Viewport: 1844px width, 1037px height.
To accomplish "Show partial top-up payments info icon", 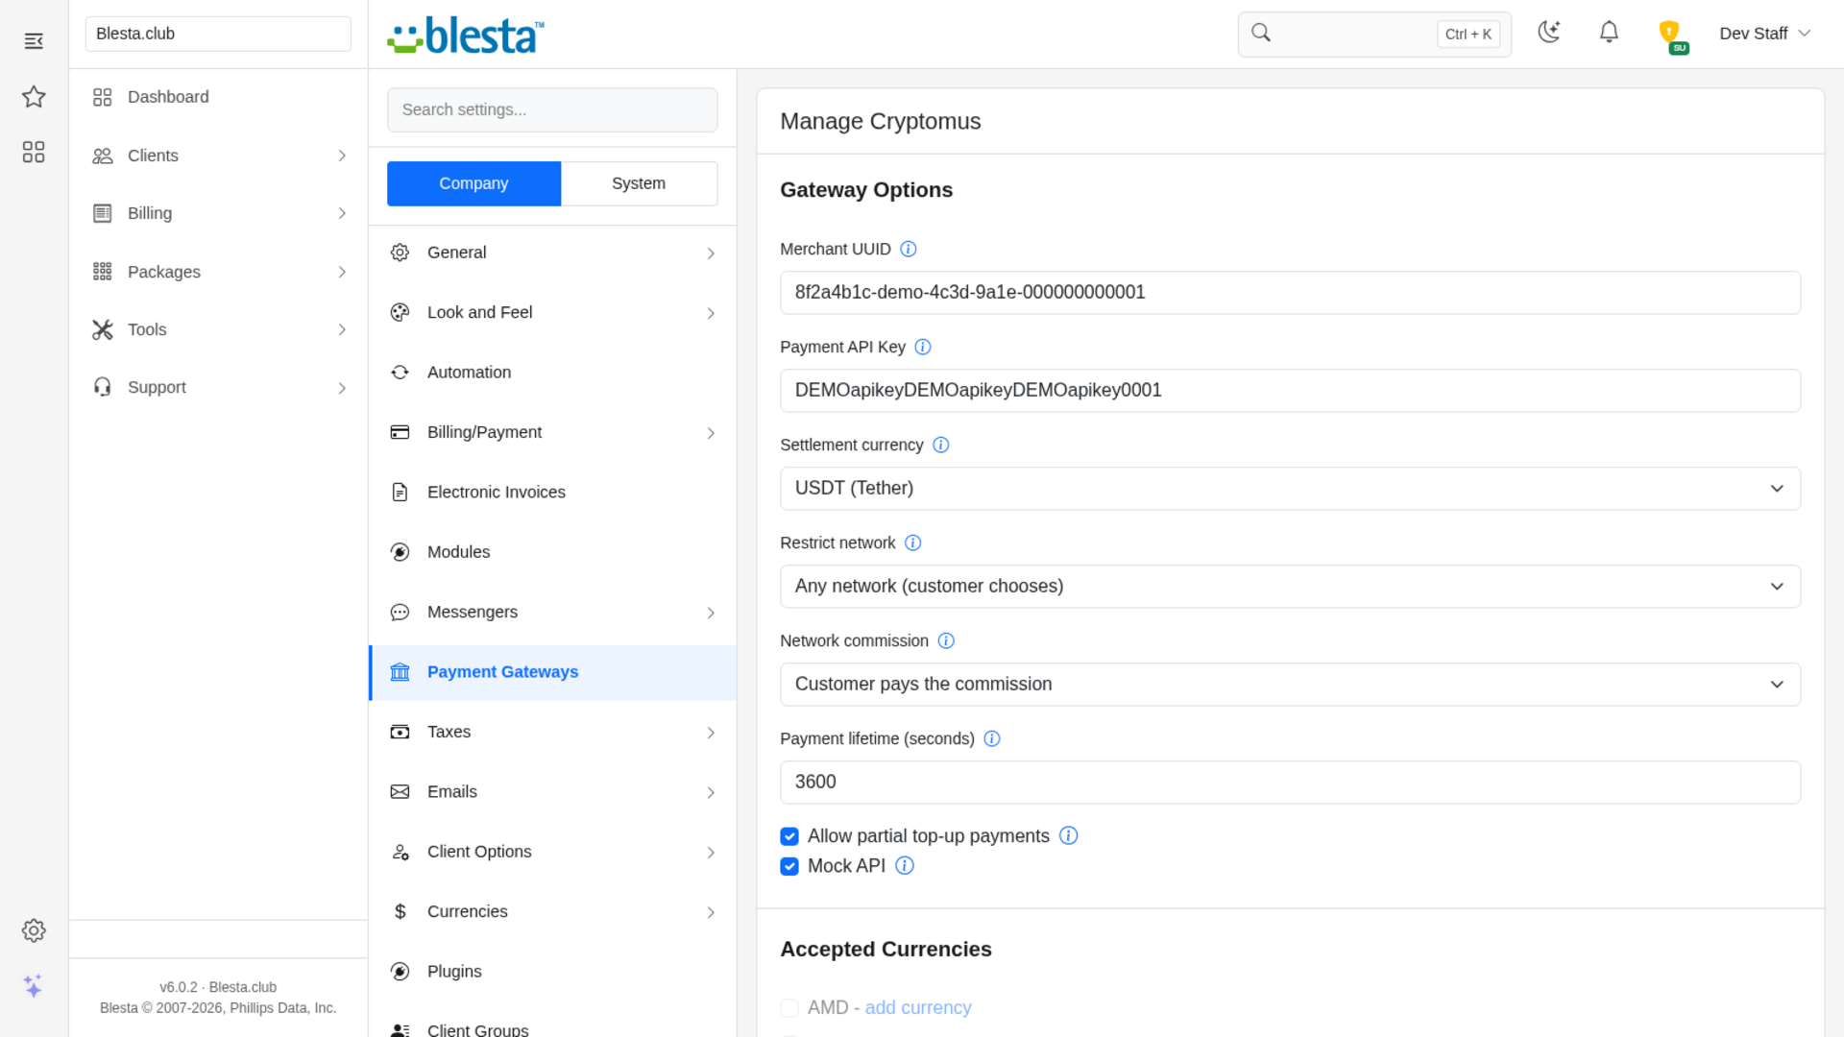I will point(1068,836).
